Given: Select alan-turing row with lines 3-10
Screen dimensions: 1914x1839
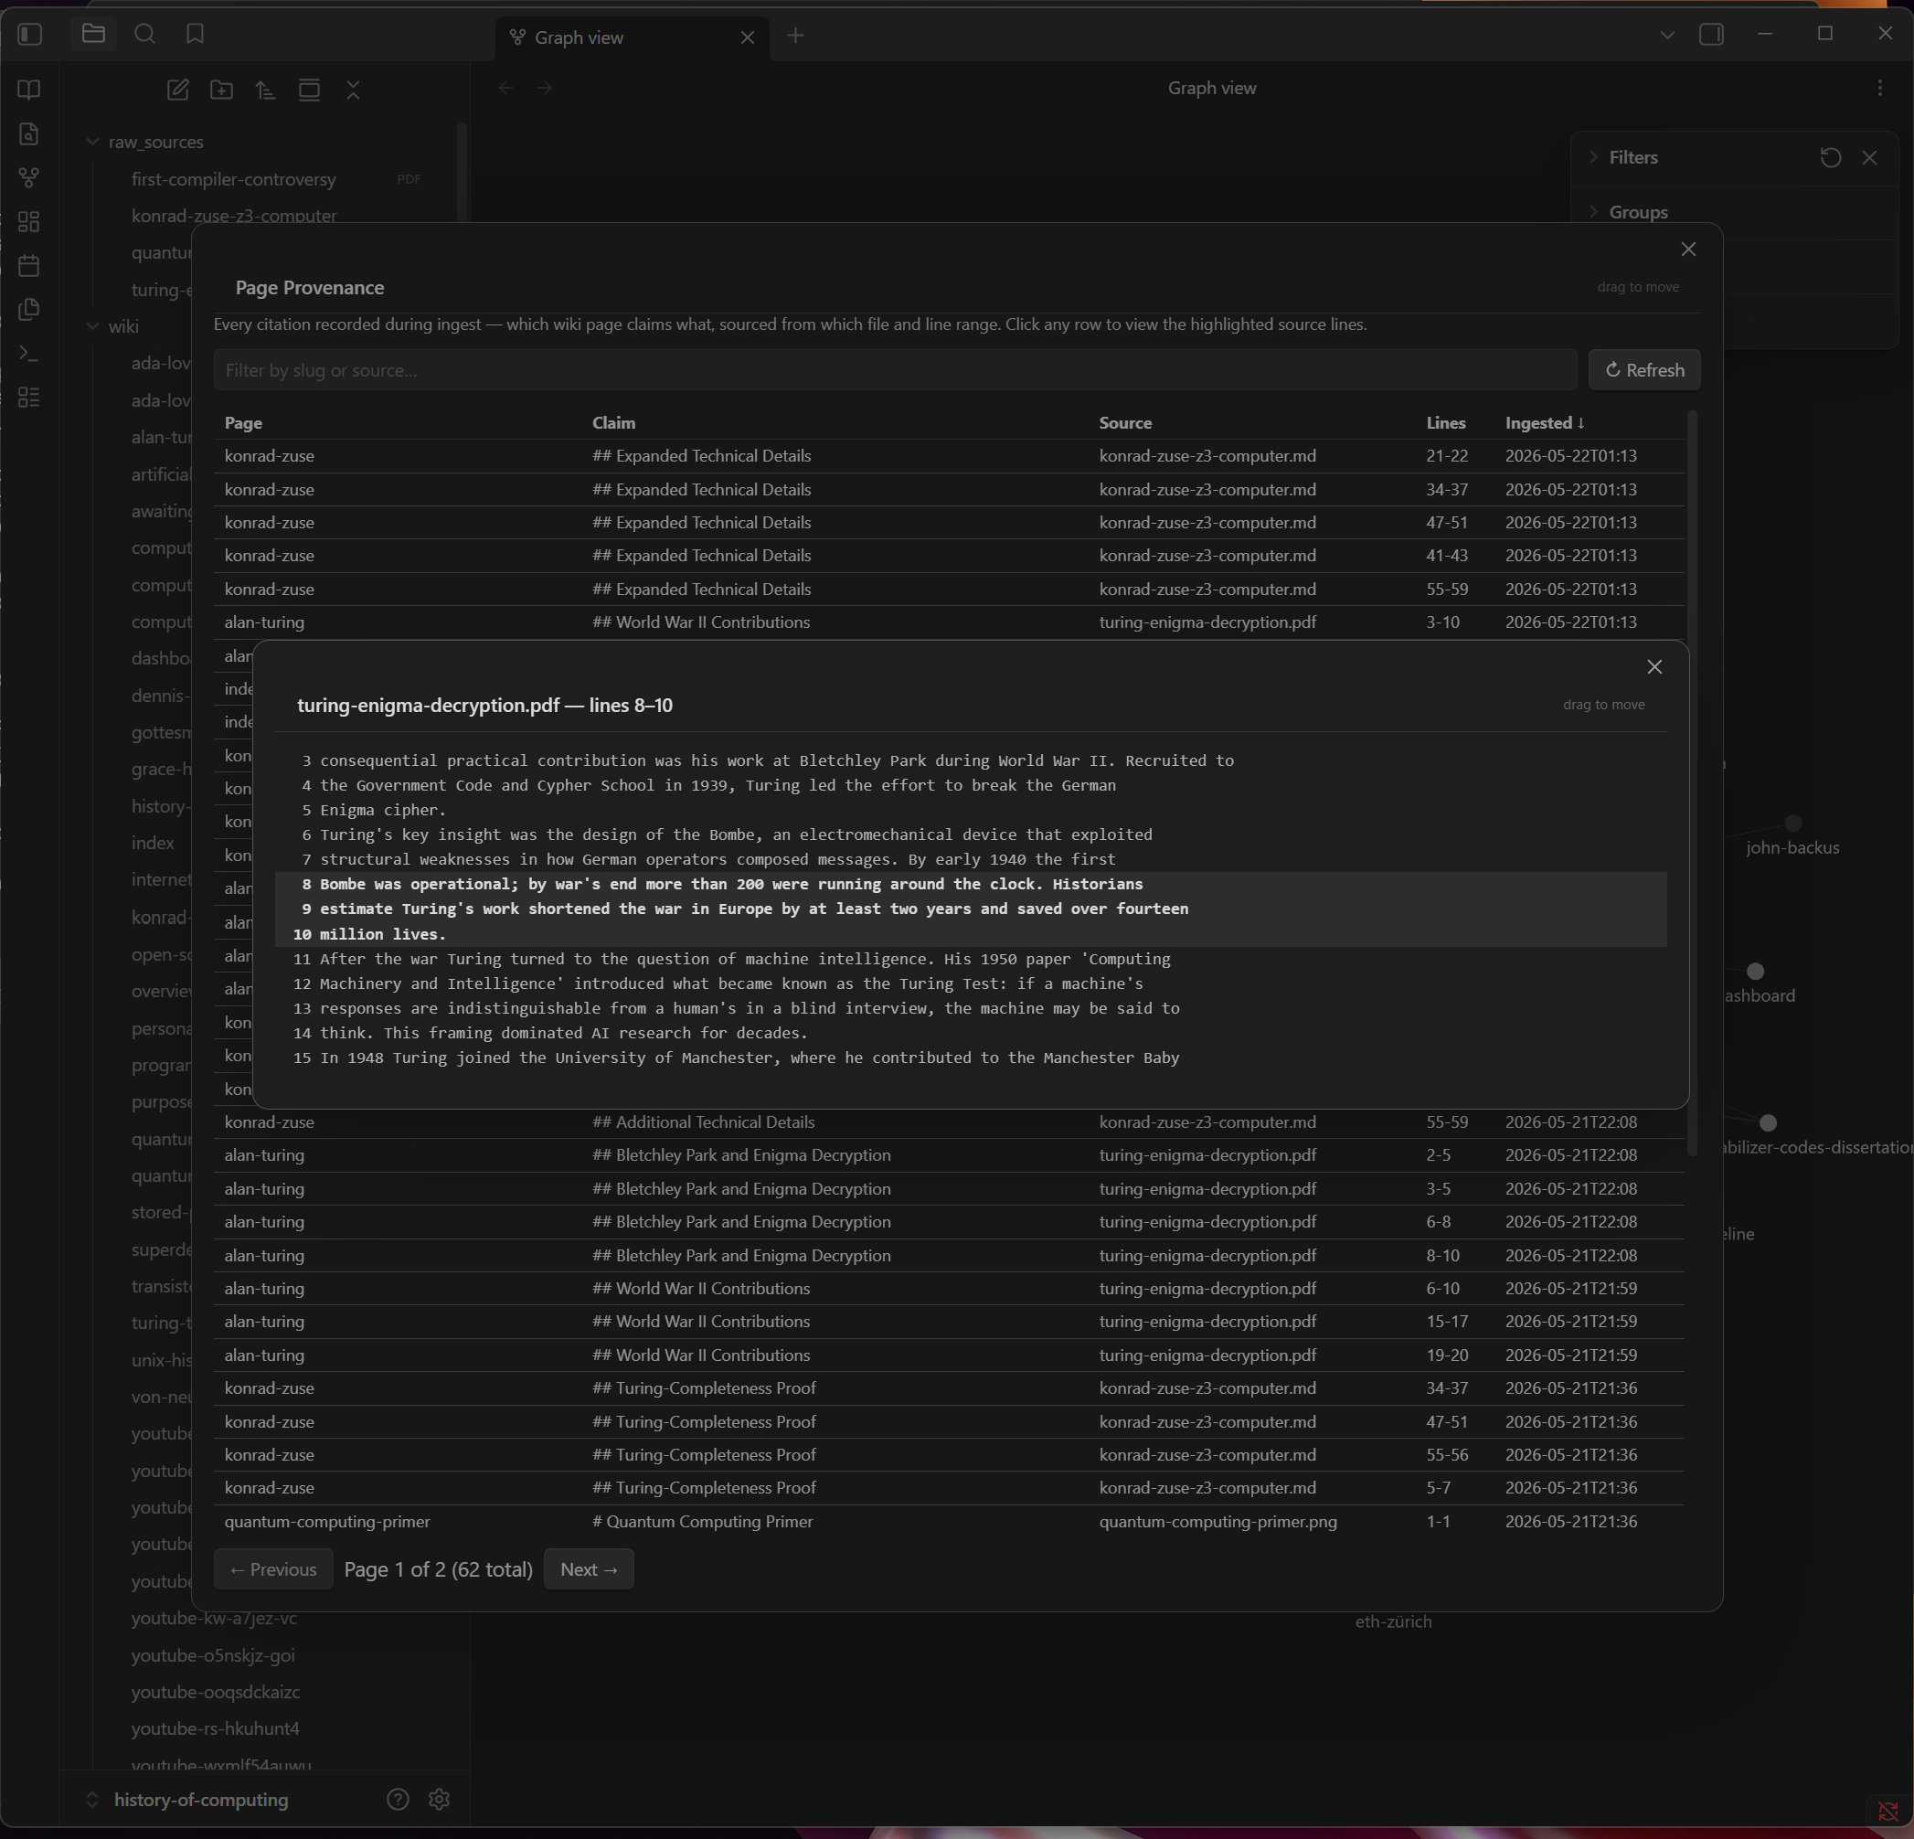Looking at the screenshot, I should coord(949,622).
